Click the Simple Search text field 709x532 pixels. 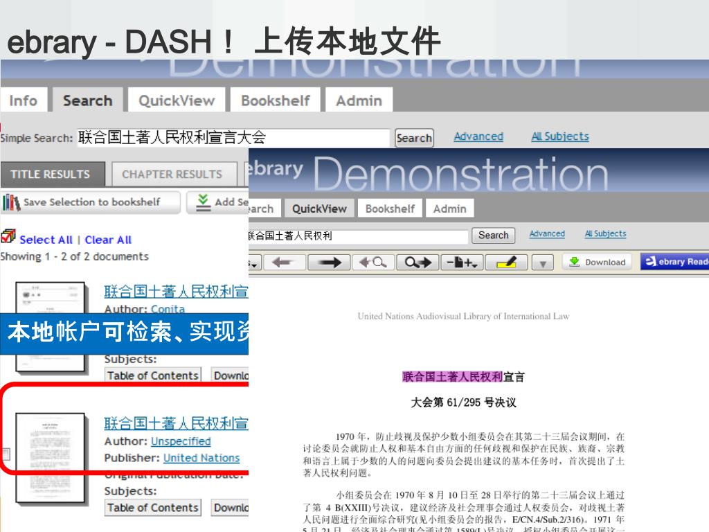pyautogui.click(x=233, y=138)
